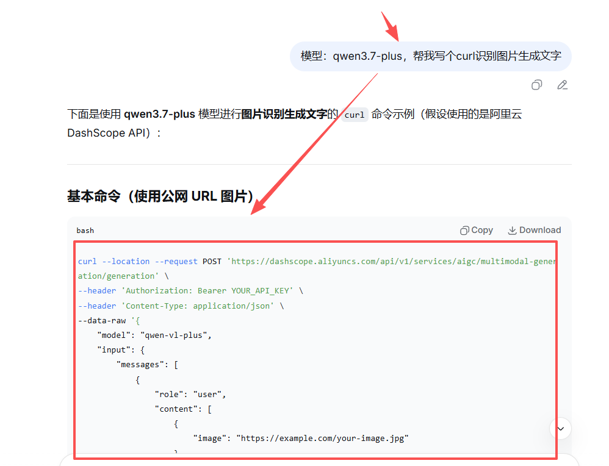Click the 'Authorization: Bearer YOUR_API_KEY' header line
The width and height of the screenshot is (609, 466).
190,291
